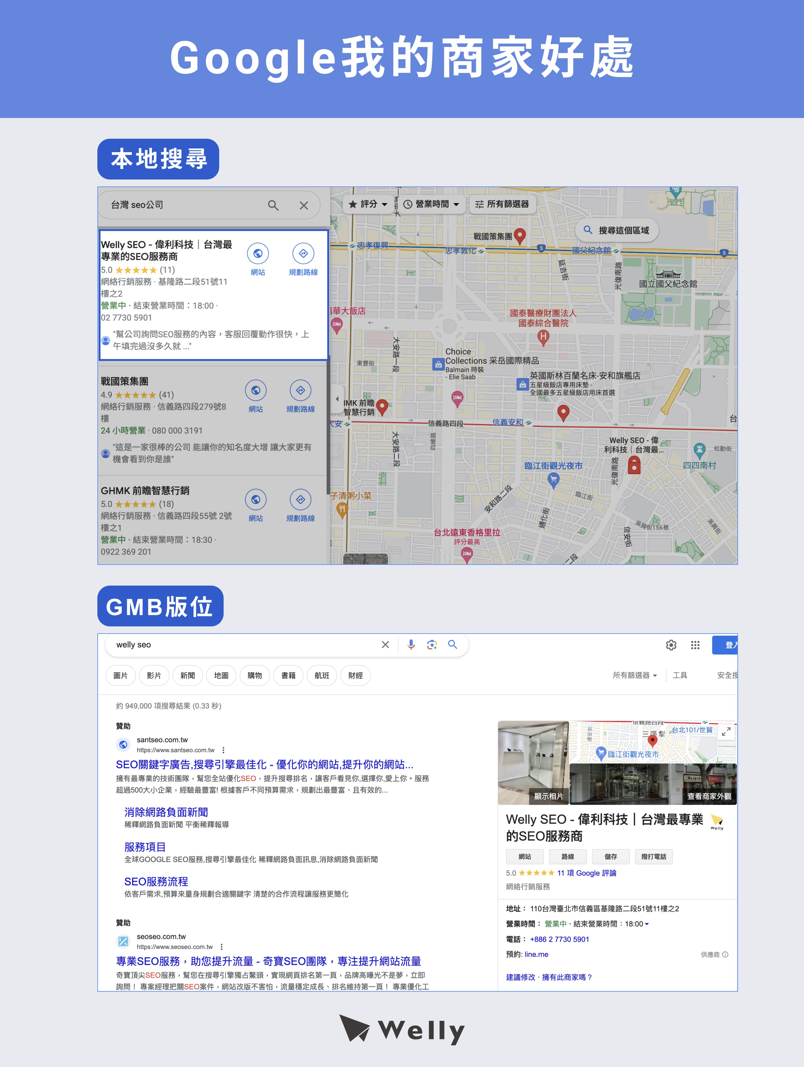Open the 消除網路負面新聞 sitelink

click(x=166, y=812)
